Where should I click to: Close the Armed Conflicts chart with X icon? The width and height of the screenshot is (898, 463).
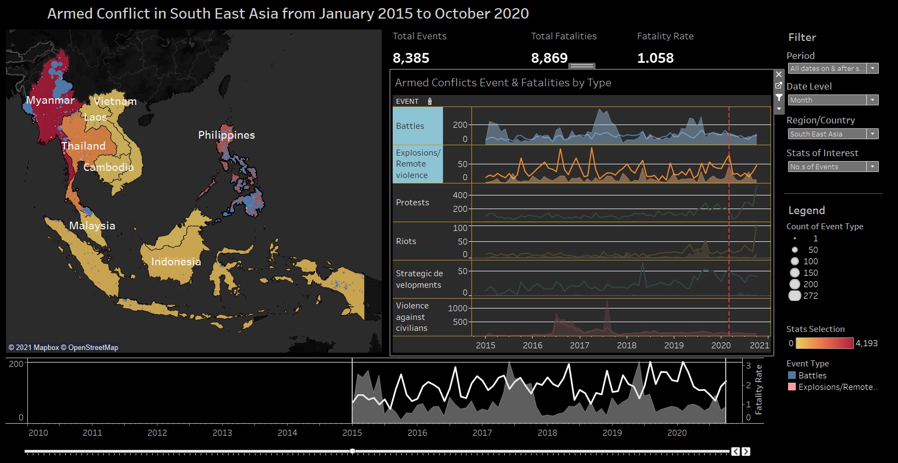click(x=779, y=74)
